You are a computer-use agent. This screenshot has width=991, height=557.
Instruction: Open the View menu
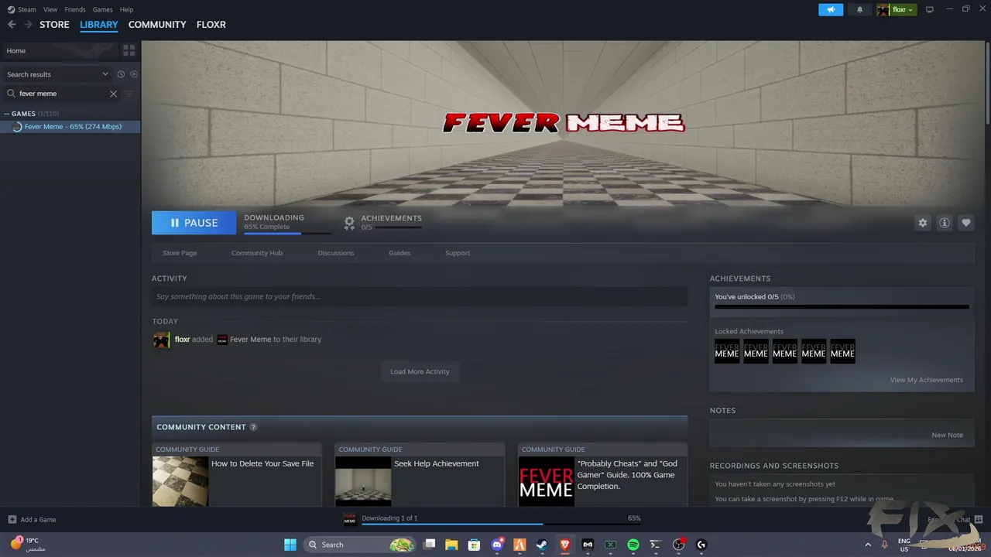[50, 9]
